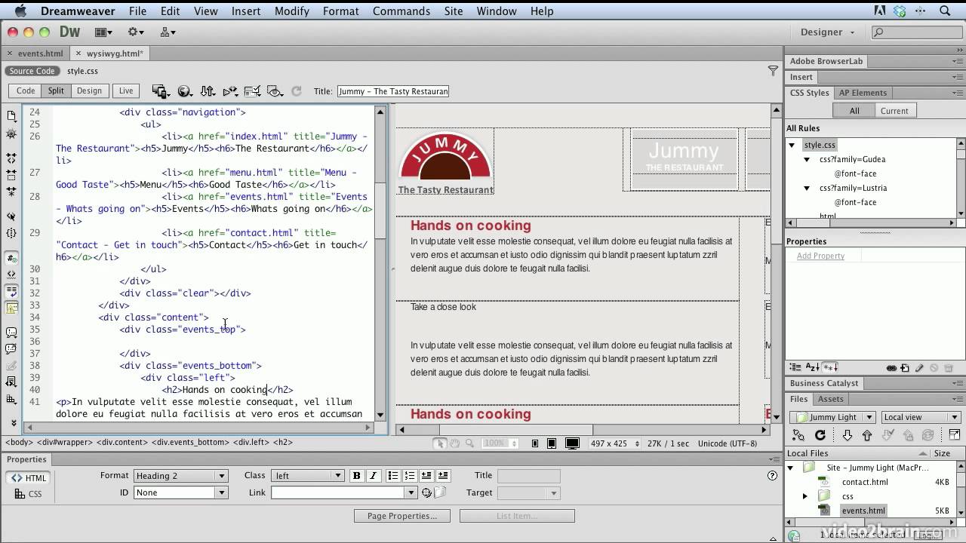The width and height of the screenshot is (966, 543).
Task: Select HTML mode in Properties panel
Action: point(29,478)
